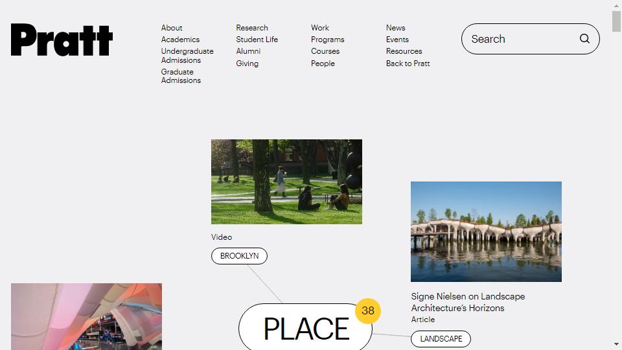This screenshot has height=350, width=622.
Task: Click the yellow 38 count badge
Action: [368, 310]
